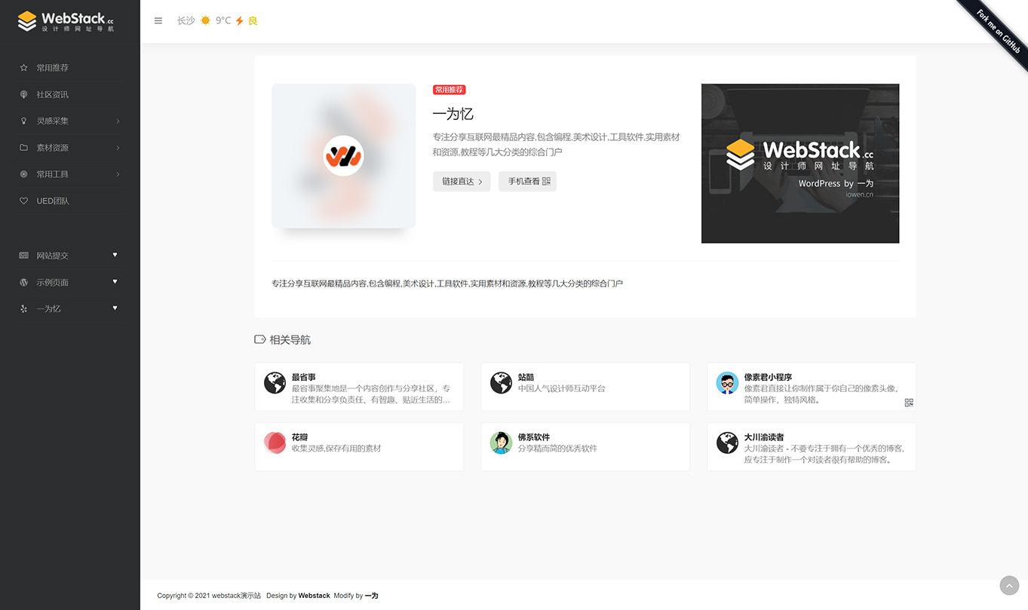This screenshot has height=610, width=1028.
Task: Click the WordPress icon beside 示例页面
Action: pyautogui.click(x=23, y=282)
